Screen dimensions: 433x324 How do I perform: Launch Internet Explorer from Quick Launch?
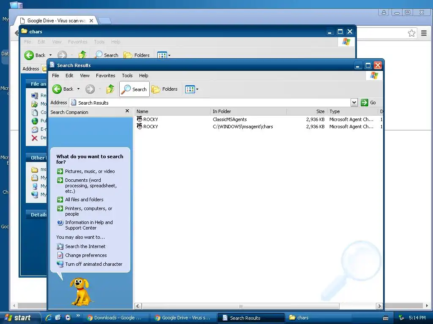point(49,317)
